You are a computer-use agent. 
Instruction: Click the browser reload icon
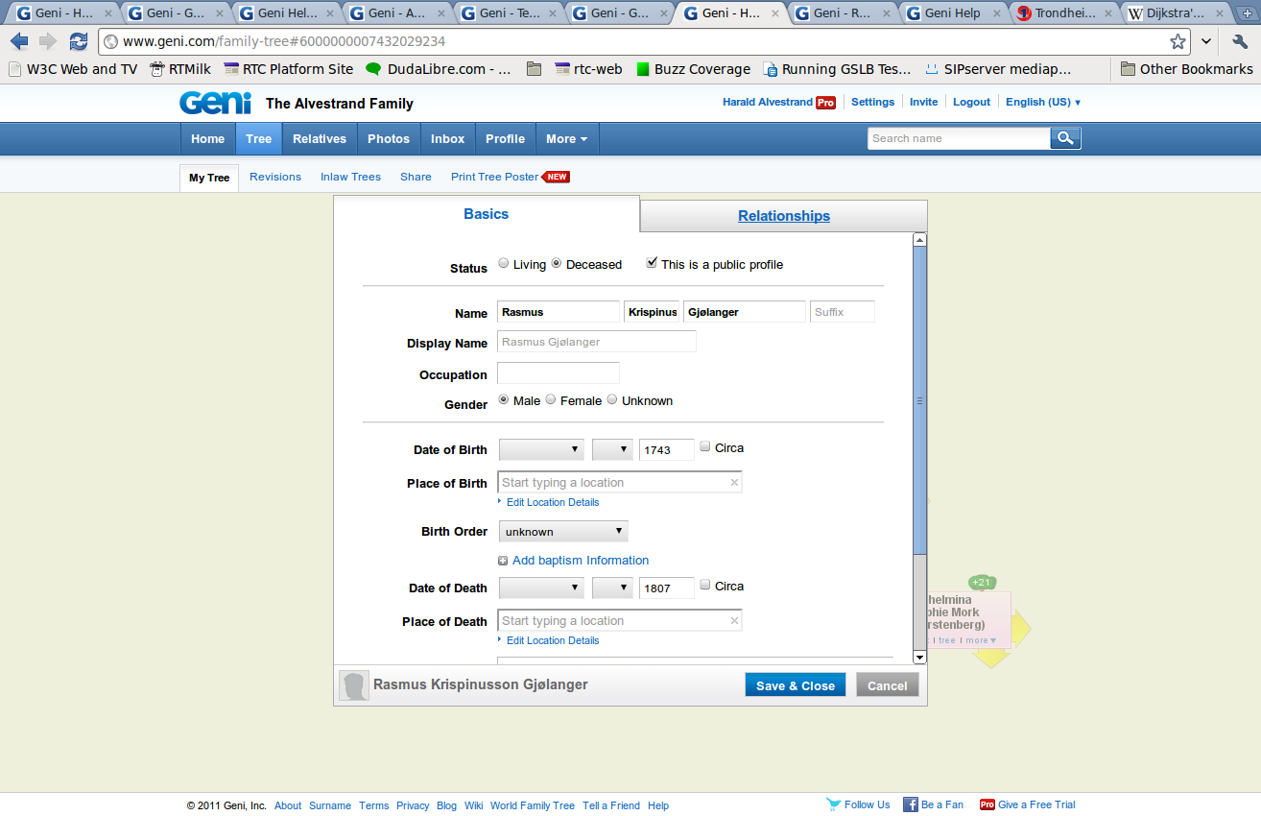(79, 41)
